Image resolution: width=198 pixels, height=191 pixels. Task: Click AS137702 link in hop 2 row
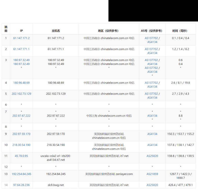tap(151, 49)
